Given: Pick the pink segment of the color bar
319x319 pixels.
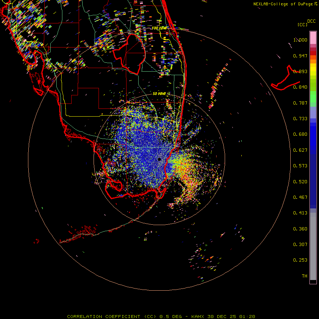Looking at the screenshot, I should point(313,38).
